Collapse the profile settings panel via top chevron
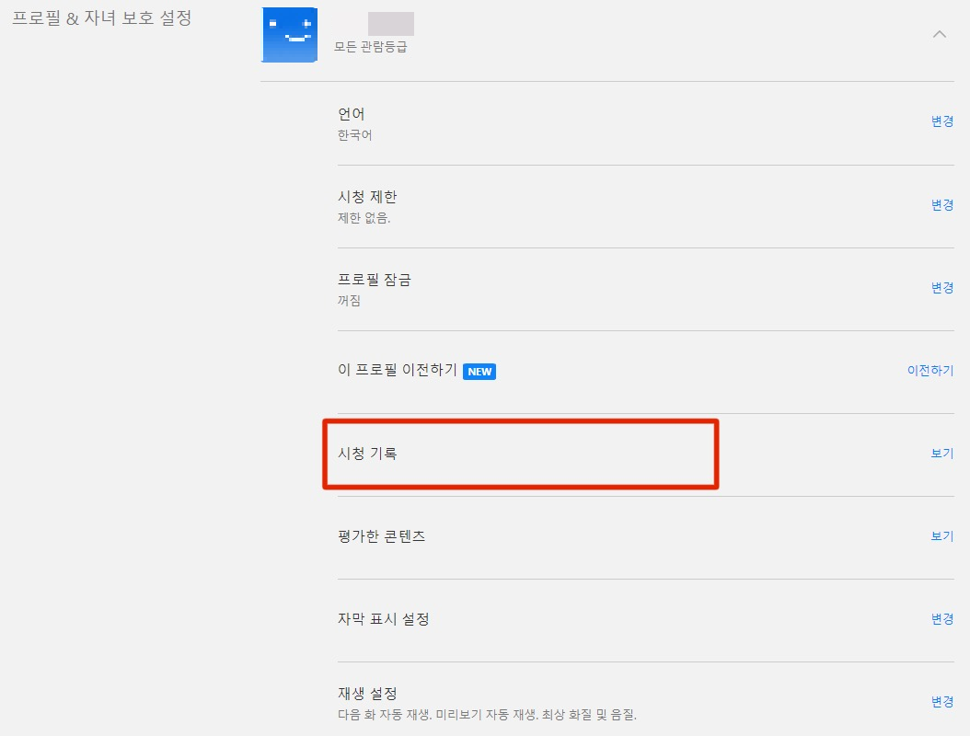 click(x=939, y=34)
